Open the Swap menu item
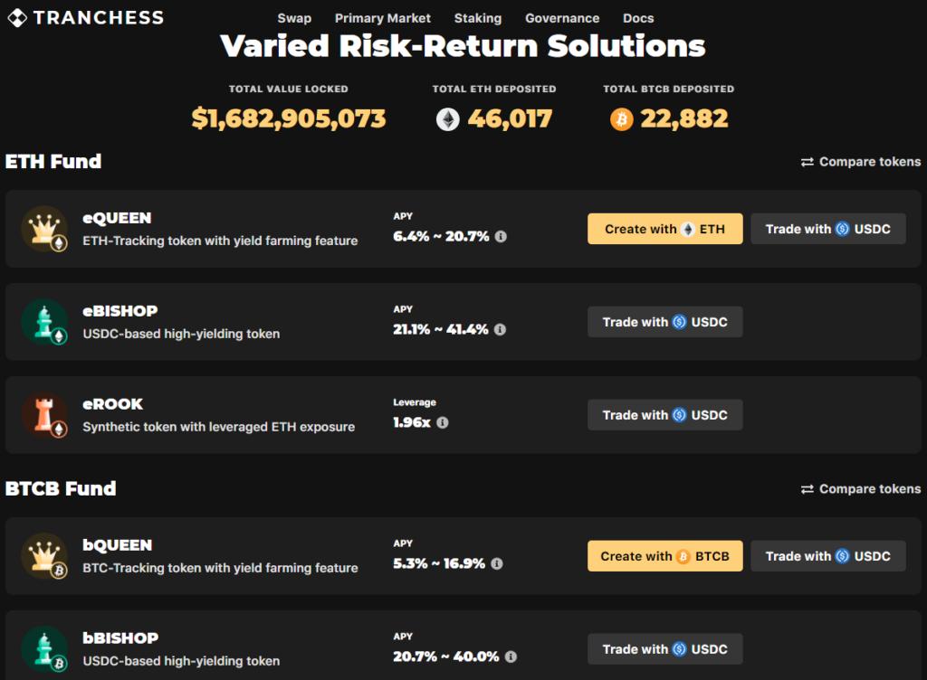Image resolution: width=927 pixels, height=680 pixels. click(294, 18)
